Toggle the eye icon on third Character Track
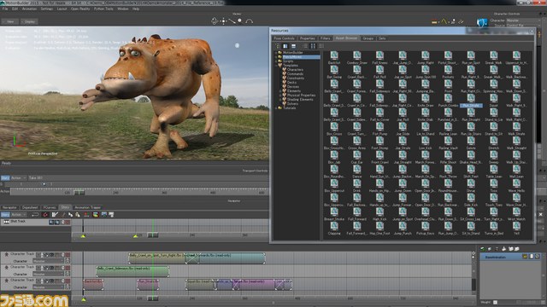The image size is (547, 307). pos(51,281)
